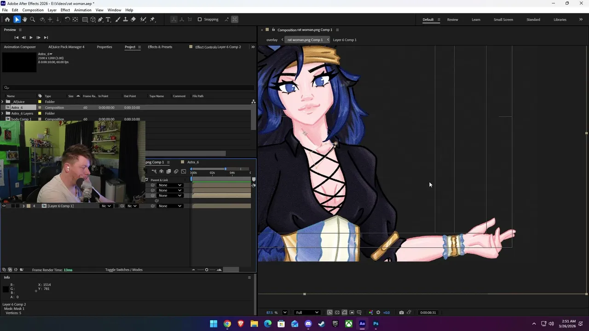Select the Small Screen workspace
Screen dimensions: 589x331
(x=503, y=19)
